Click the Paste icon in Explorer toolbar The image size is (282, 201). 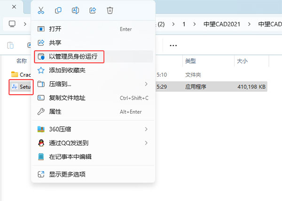[x=10, y=45]
